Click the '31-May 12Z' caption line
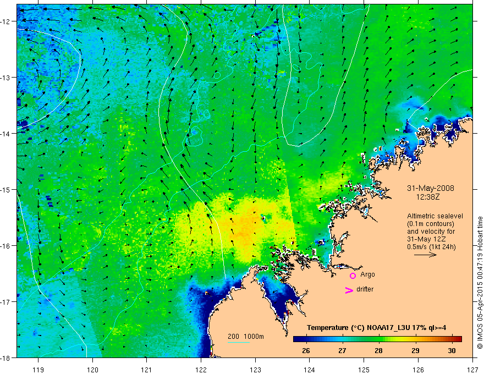484x374 pixels. click(x=426, y=239)
